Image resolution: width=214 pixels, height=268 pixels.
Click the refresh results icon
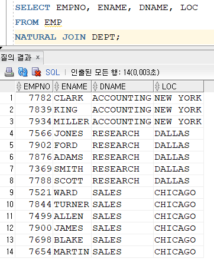pos(22,72)
